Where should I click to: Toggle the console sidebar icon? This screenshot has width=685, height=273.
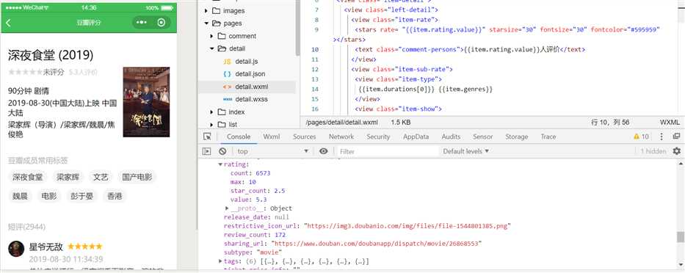(x=207, y=151)
